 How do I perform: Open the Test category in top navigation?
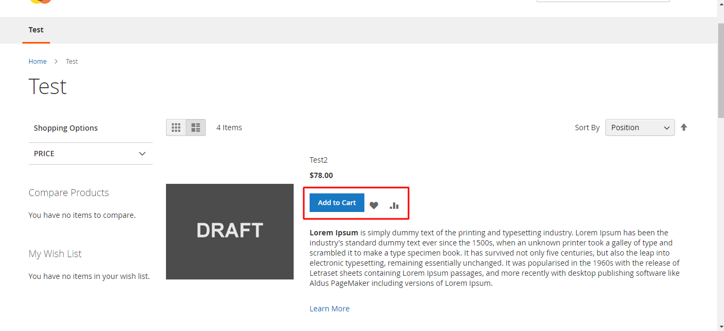(36, 30)
